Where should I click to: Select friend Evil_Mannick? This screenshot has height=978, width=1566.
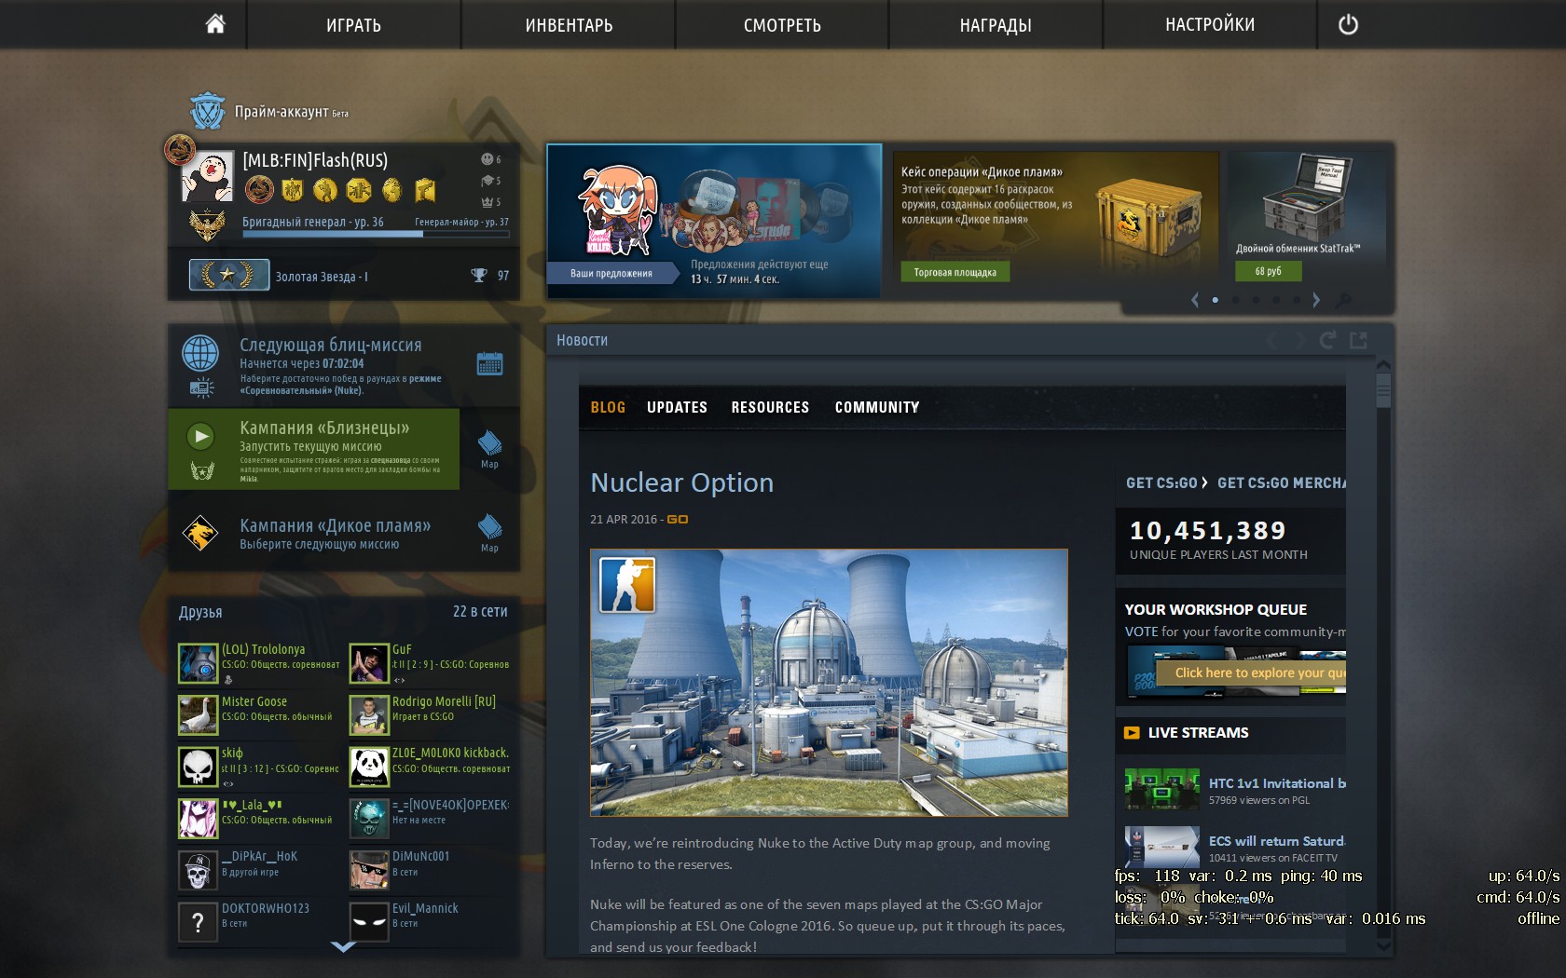click(x=430, y=922)
